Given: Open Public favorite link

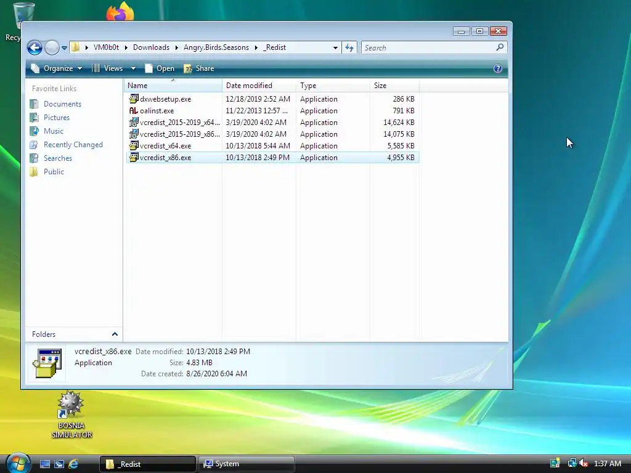Looking at the screenshot, I should pyautogui.click(x=54, y=172).
